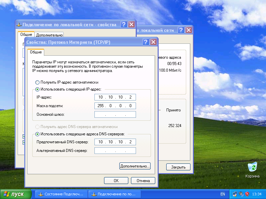Open the пуск Start menu

click(16, 194)
